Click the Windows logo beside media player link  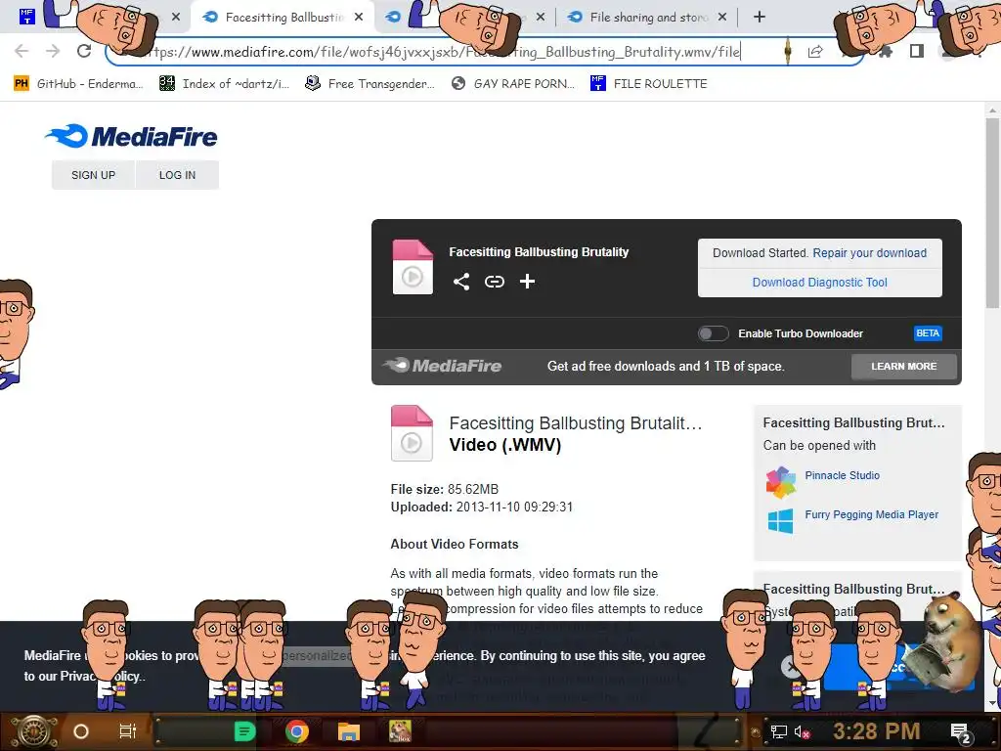click(x=780, y=521)
